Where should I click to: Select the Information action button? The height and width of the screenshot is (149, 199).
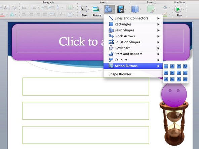[185, 66]
